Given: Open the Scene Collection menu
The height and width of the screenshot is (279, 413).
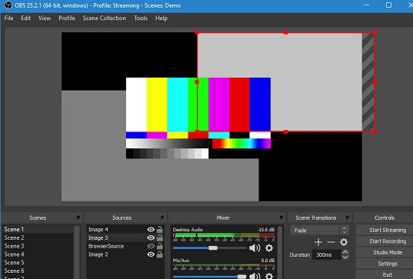Looking at the screenshot, I should 105,18.
